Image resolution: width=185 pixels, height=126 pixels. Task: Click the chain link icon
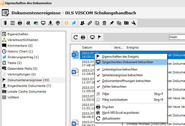point(90,23)
